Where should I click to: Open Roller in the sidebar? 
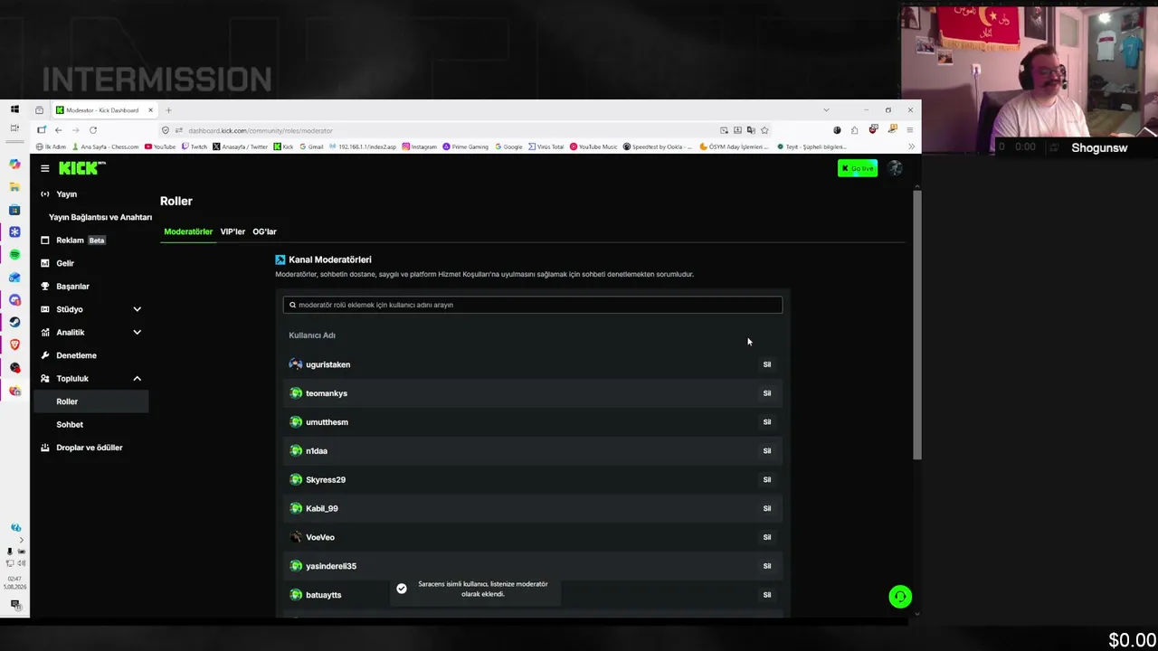coord(90,401)
